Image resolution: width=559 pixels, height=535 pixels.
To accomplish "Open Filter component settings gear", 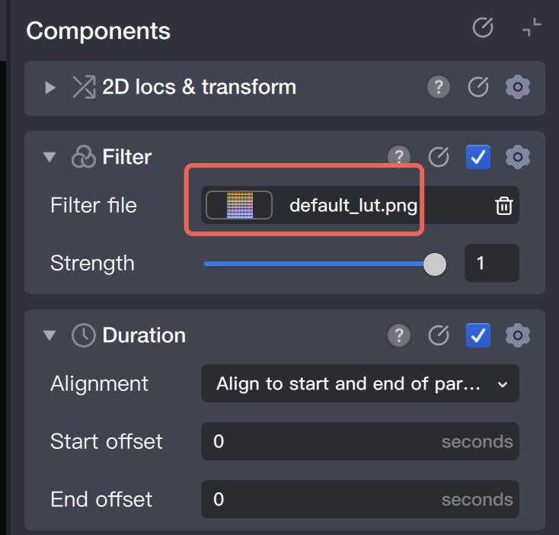I will pos(518,158).
